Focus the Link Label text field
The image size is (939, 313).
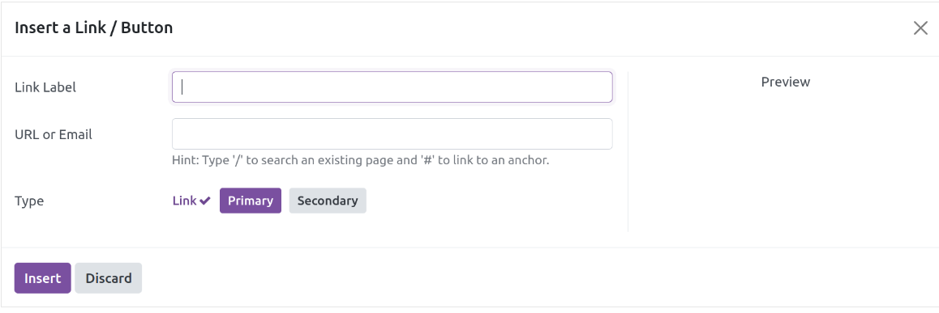pos(392,87)
